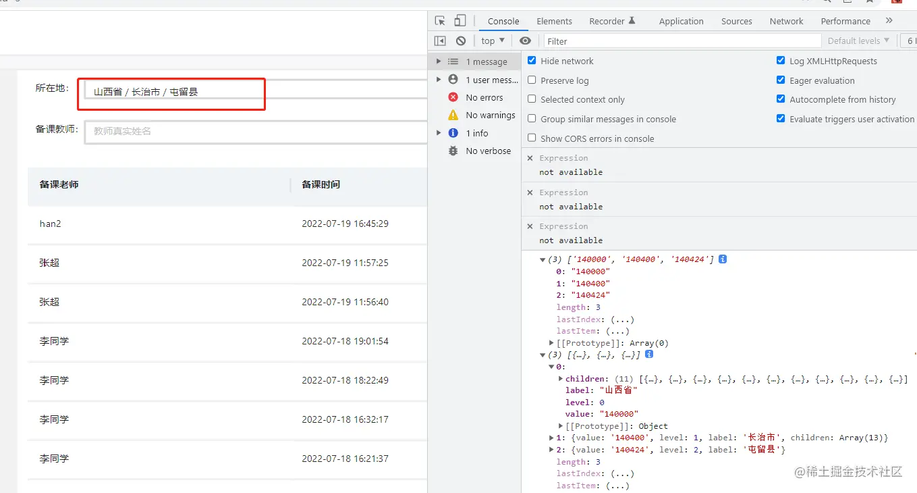Evaluate the first lastItem: (...) getter
Screen dimensions: 917x493
pyautogui.click(x=592, y=331)
